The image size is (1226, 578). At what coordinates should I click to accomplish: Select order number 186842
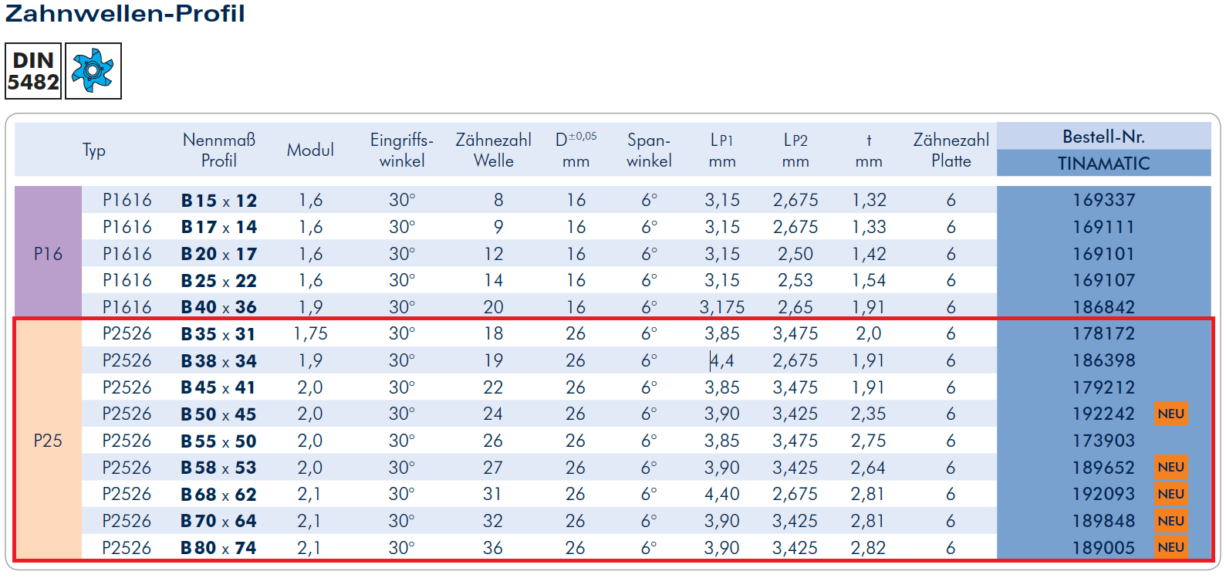[x=1103, y=307]
